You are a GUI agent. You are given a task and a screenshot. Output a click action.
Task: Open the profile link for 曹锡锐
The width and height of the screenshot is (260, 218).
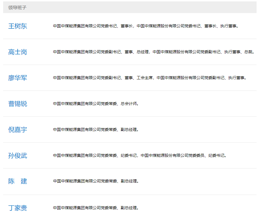pos(18,104)
